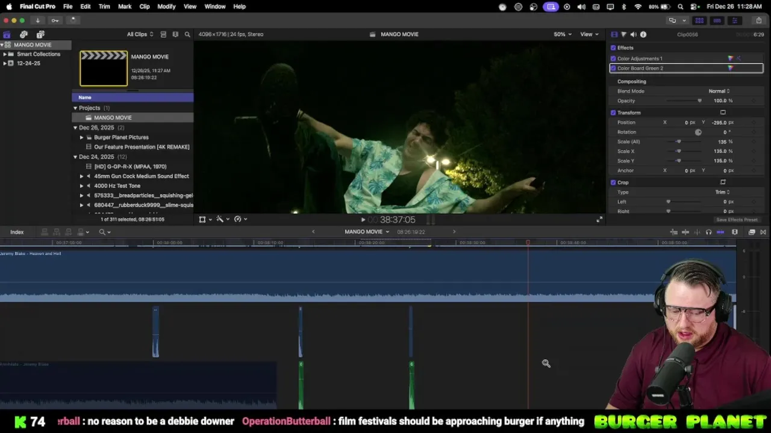
Task: Open the Blend Mode Normal dropdown
Action: coord(719,91)
